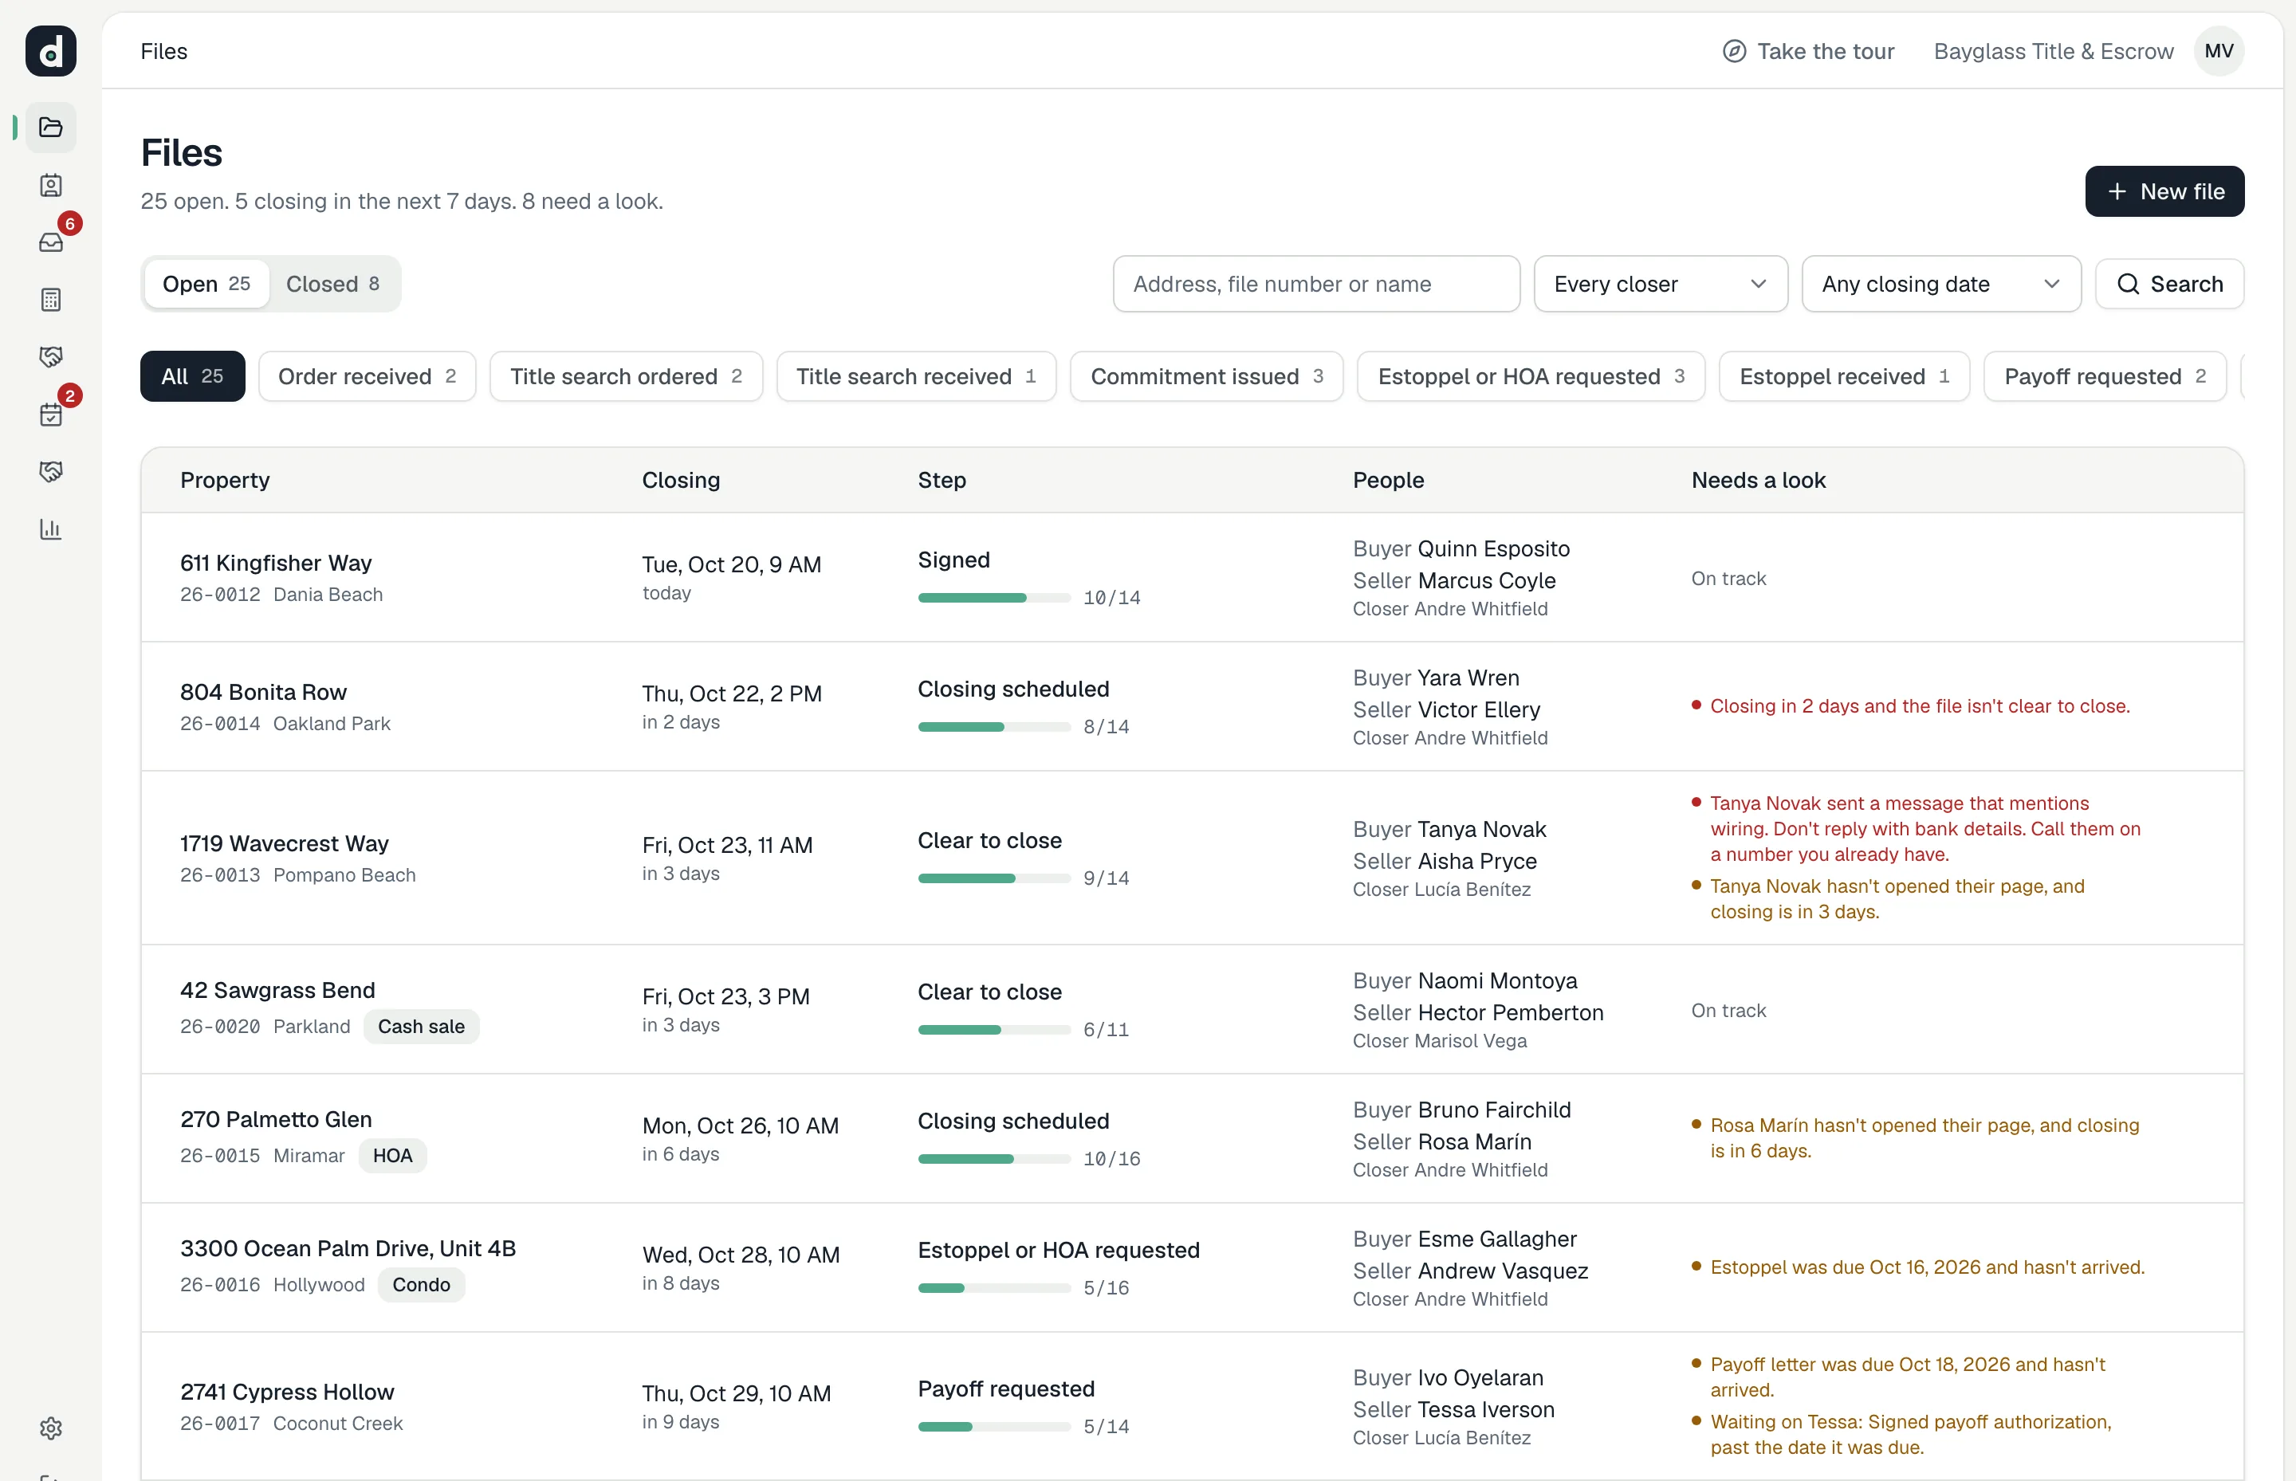Open the bar chart reports icon
The image size is (2296, 1481).
51,529
